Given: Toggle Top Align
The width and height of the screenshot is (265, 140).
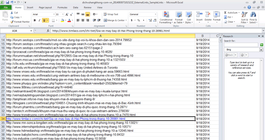Looking at the screenshot, I should pos(78,14).
